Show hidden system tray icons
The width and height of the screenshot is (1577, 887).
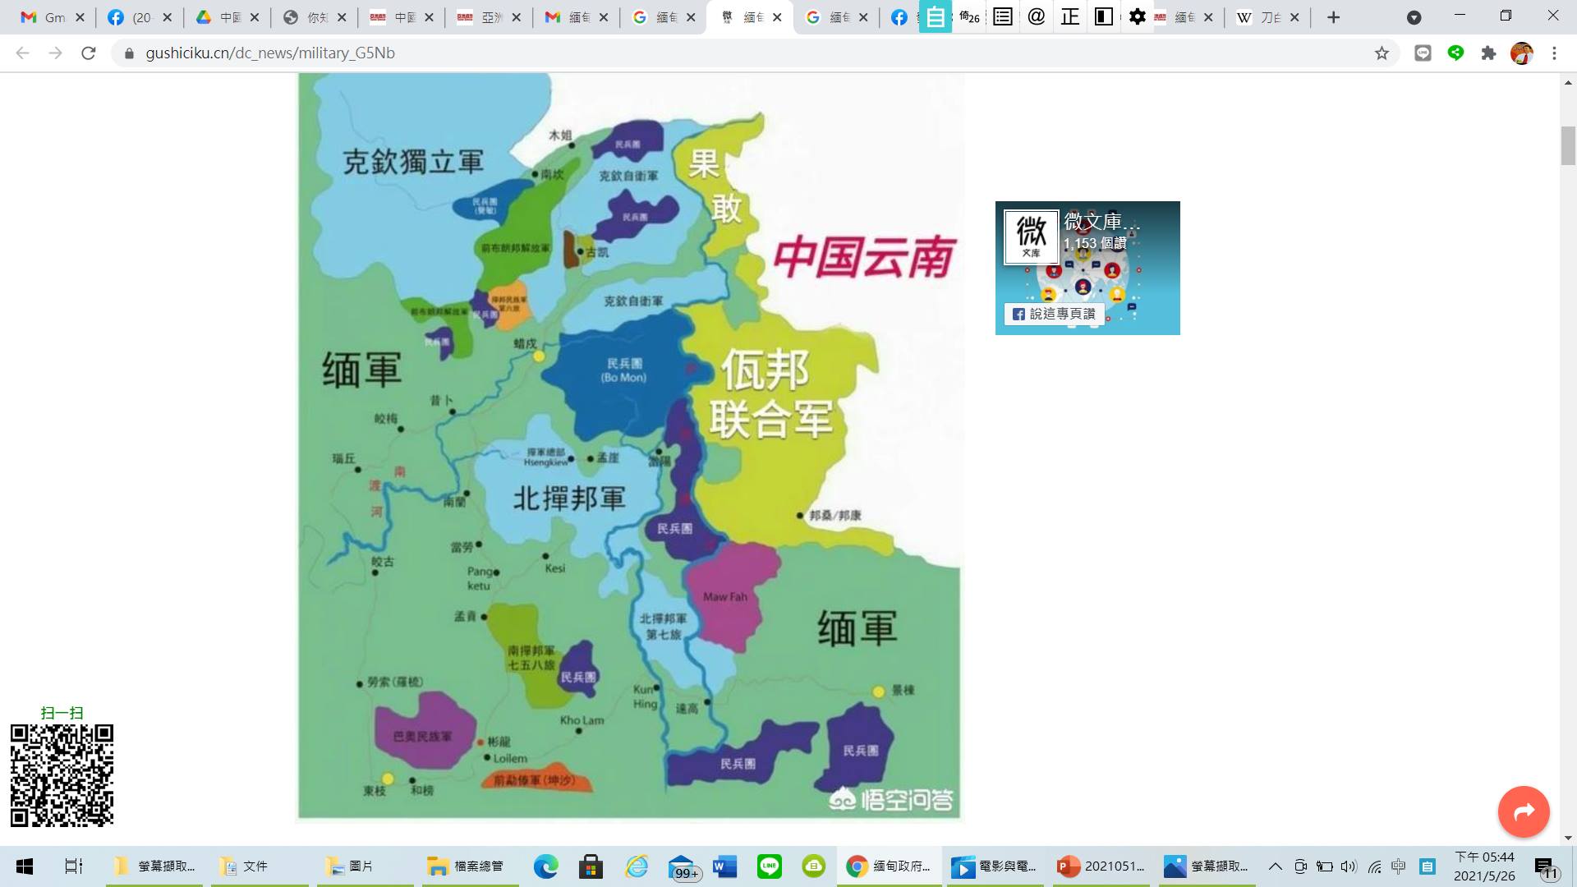(x=1275, y=866)
